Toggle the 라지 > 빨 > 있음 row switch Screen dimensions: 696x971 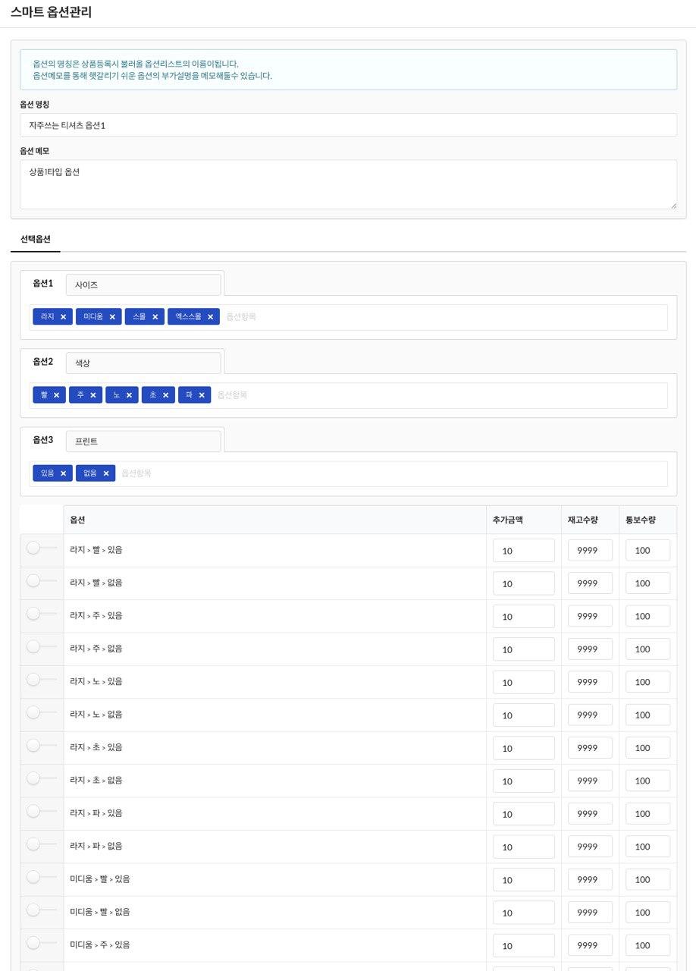click(x=33, y=548)
